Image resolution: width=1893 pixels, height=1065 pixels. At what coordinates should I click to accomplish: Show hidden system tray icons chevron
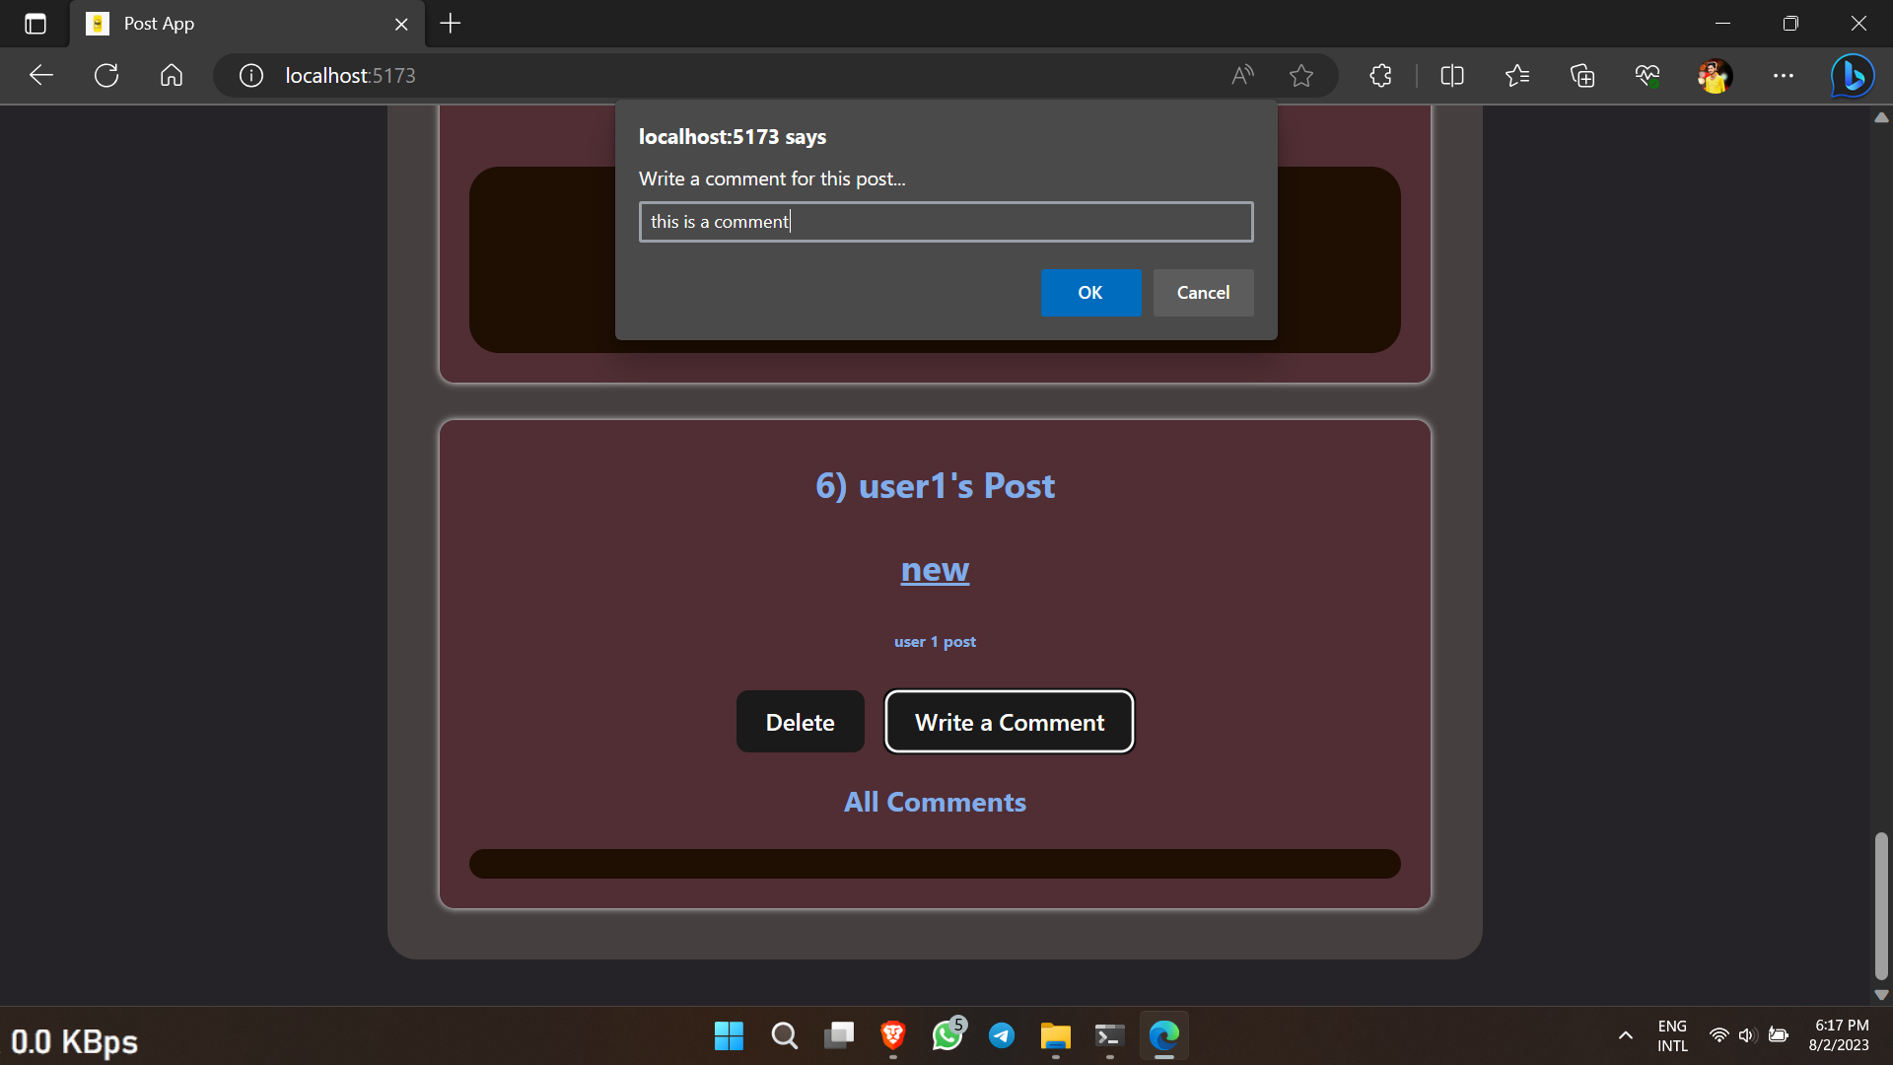1626,1035
